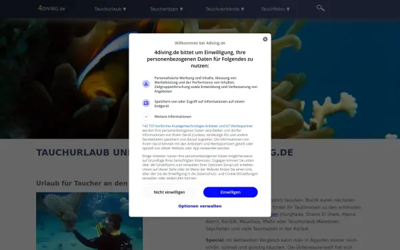Screen dimensions: 400x250
Task: Click 'Speichern von oder Zugriff' purpose text
Action: (x=199, y=103)
